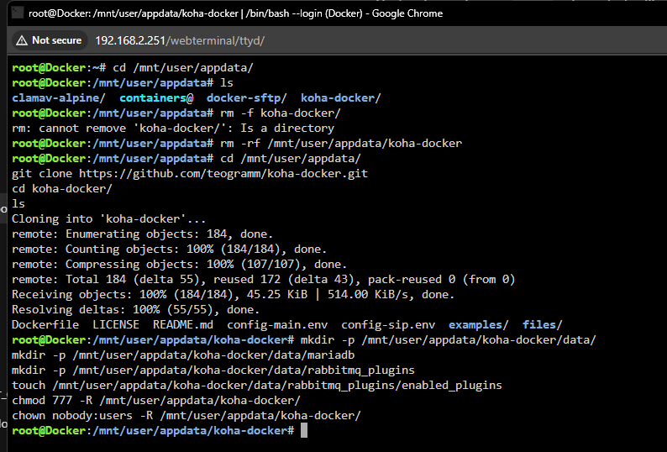Click the 'mkdir -p .../data/mariadb' line
This screenshot has height=452, width=667.
click(183, 355)
